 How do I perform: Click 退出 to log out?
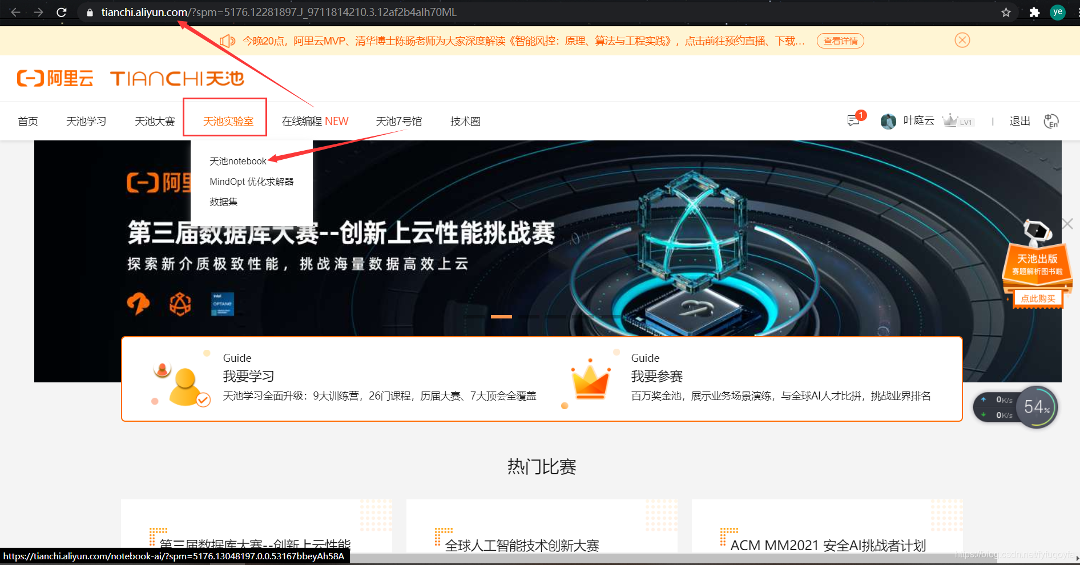point(1020,121)
